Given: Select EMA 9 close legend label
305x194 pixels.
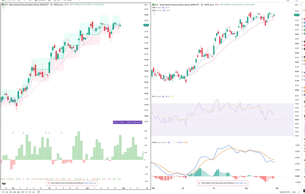Looking at the screenshot, I should pyautogui.click(x=157, y=8).
